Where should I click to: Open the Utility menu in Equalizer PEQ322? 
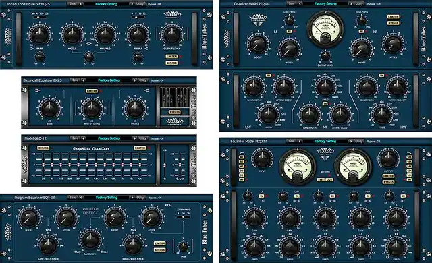[x=358, y=141]
